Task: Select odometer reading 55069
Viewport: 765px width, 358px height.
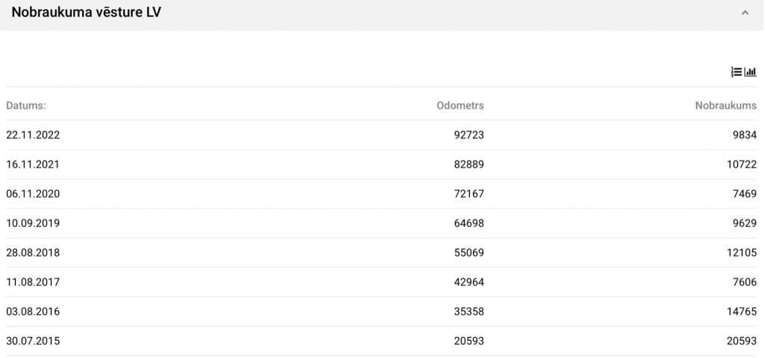Action: [x=468, y=253]
